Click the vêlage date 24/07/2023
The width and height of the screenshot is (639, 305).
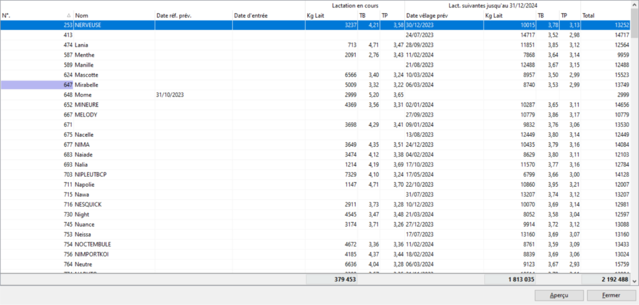click(x=420, y=35)
